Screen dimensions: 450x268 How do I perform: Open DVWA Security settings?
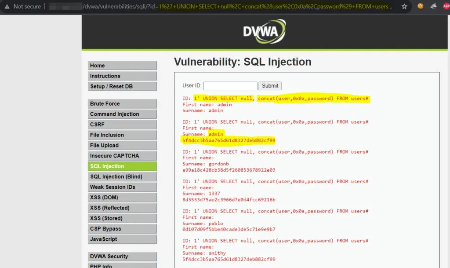click(122, 257)
